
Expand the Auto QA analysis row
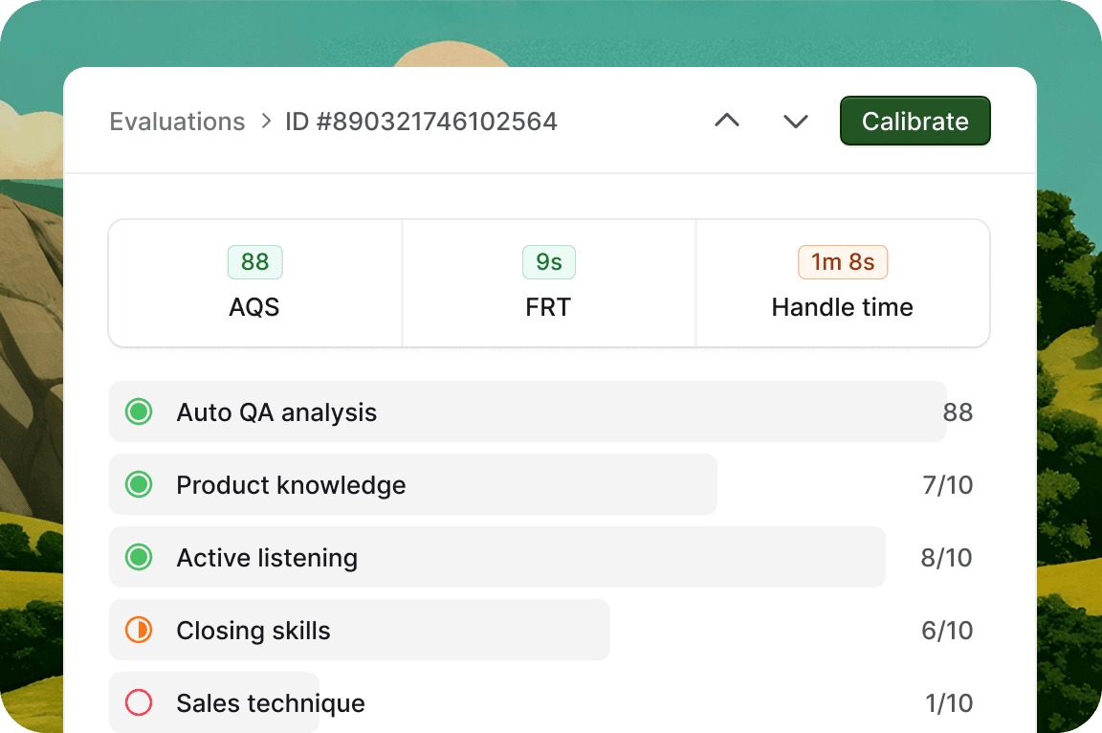528,411
